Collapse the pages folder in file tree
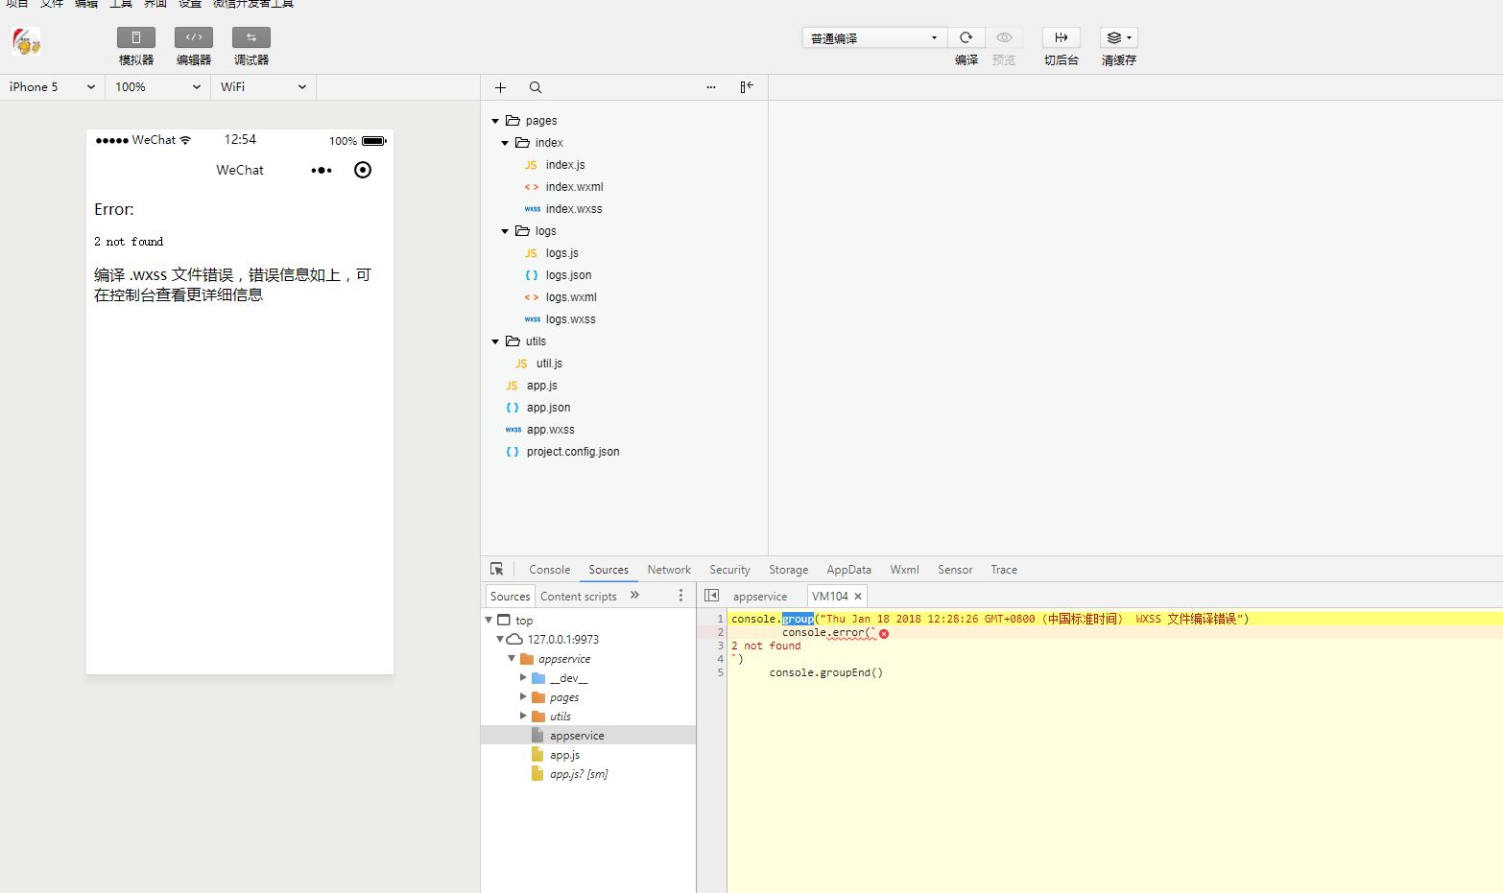This screenshot has height=893, width=1503. coord(495,121)
